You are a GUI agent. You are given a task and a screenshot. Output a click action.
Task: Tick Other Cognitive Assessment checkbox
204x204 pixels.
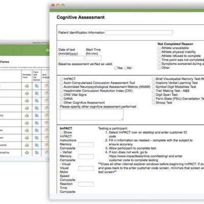(x=61, y=103)
